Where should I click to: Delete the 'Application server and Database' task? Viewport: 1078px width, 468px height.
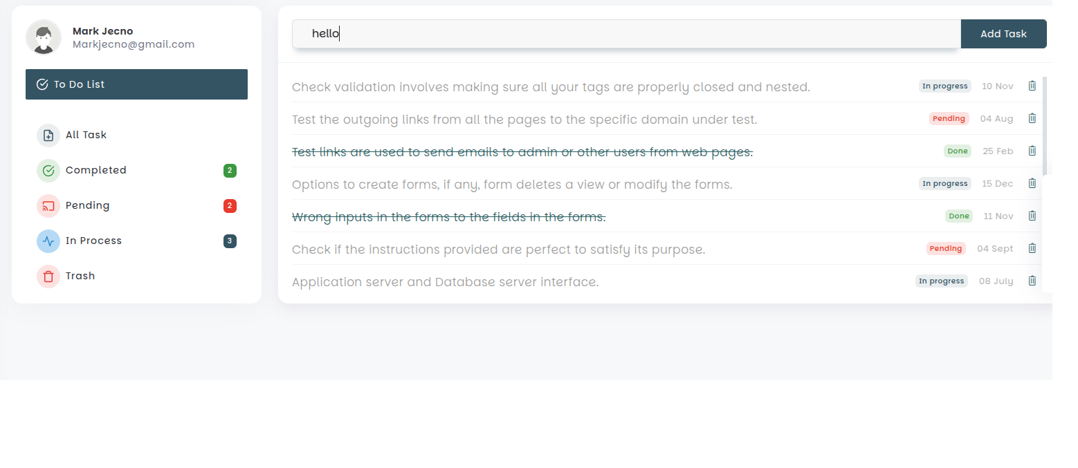(1032, 281)
